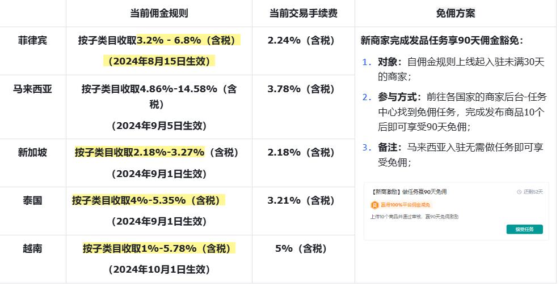Viewport: 560px width, 284px height.
Task: Click the highlighted 2024年8月15日生效 date
Action: [159, 61]
